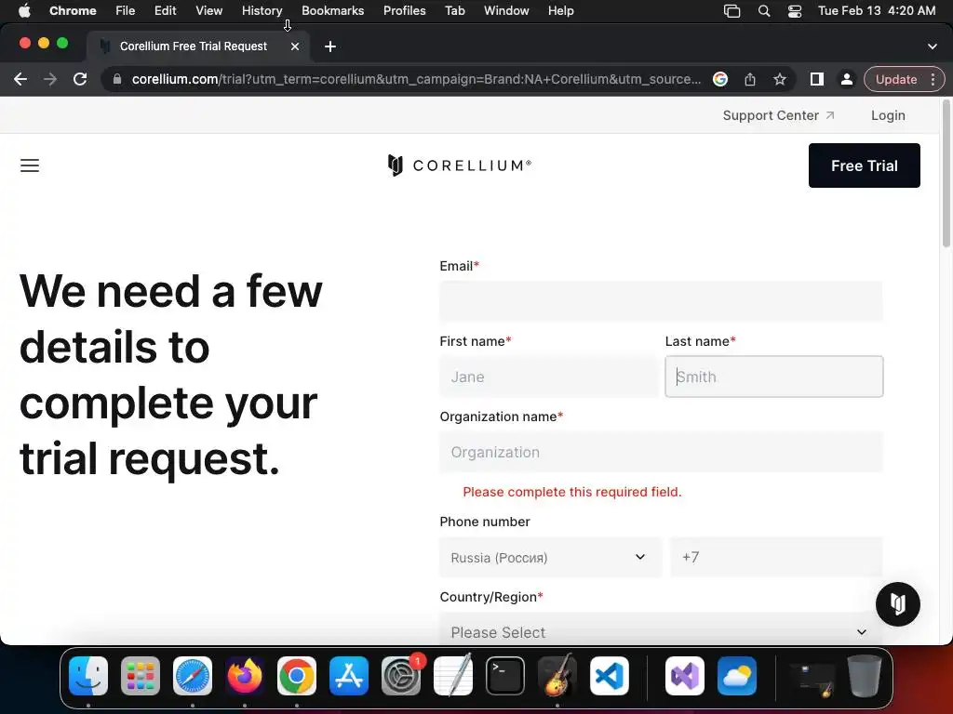Screen dimensions: 953x714
Task: Focus the Email input field
Action: coord(662,301)
